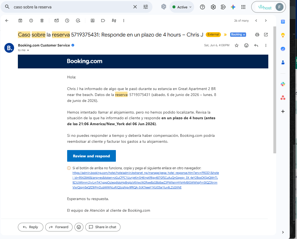
Task: Open the message More menu by the reply arrow
Action: coord(266,45)
